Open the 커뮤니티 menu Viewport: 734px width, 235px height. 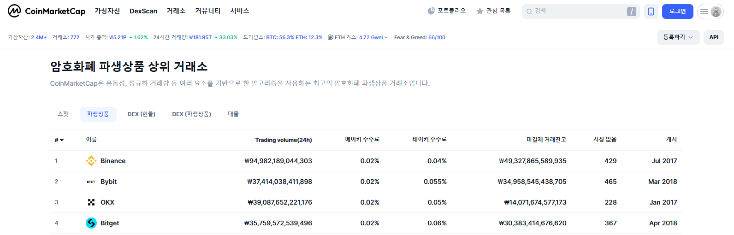[x=208, y=11]
